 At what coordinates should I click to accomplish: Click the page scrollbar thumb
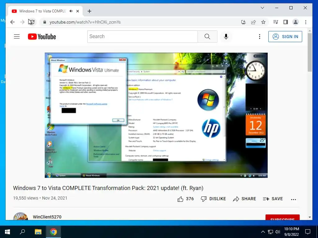[310, 52]
